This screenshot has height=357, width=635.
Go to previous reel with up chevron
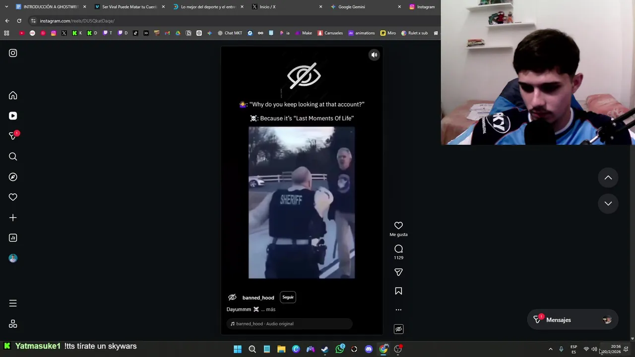(x=608, y=178)
